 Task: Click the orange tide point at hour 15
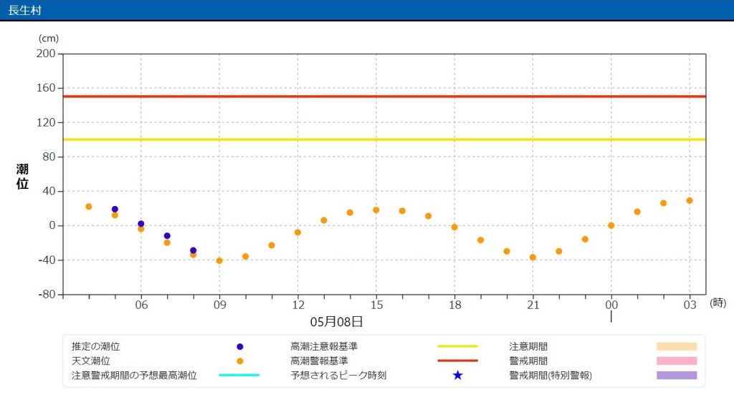pos(376,210)
